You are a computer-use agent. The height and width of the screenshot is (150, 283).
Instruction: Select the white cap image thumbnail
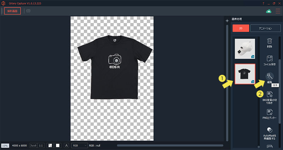click(x=245, y=48)
